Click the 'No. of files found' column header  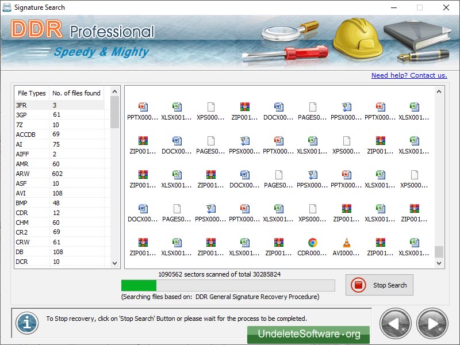tap(76, 93)
